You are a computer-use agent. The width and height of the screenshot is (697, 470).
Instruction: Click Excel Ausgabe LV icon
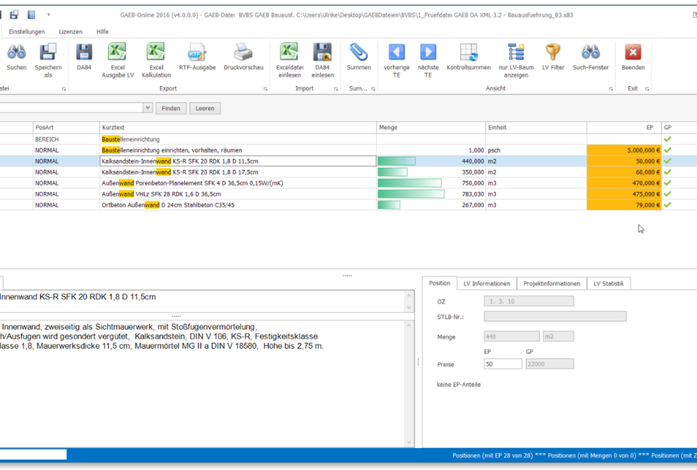(x=117, y=53)
